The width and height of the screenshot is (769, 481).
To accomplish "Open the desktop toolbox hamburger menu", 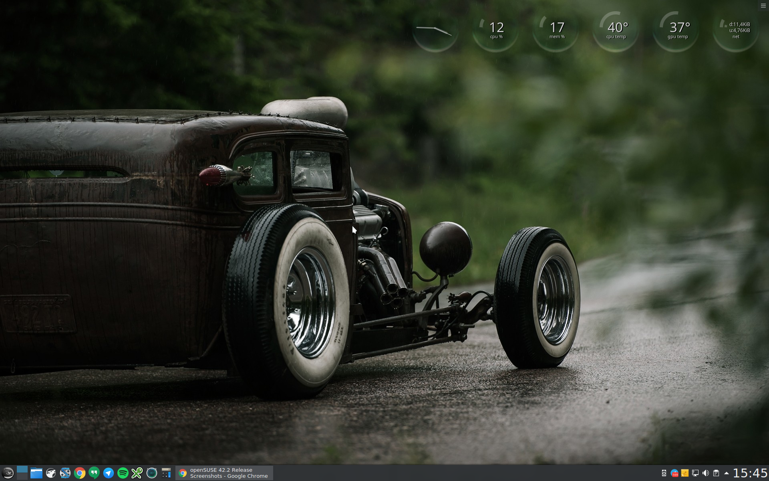I will coord(763,5).
